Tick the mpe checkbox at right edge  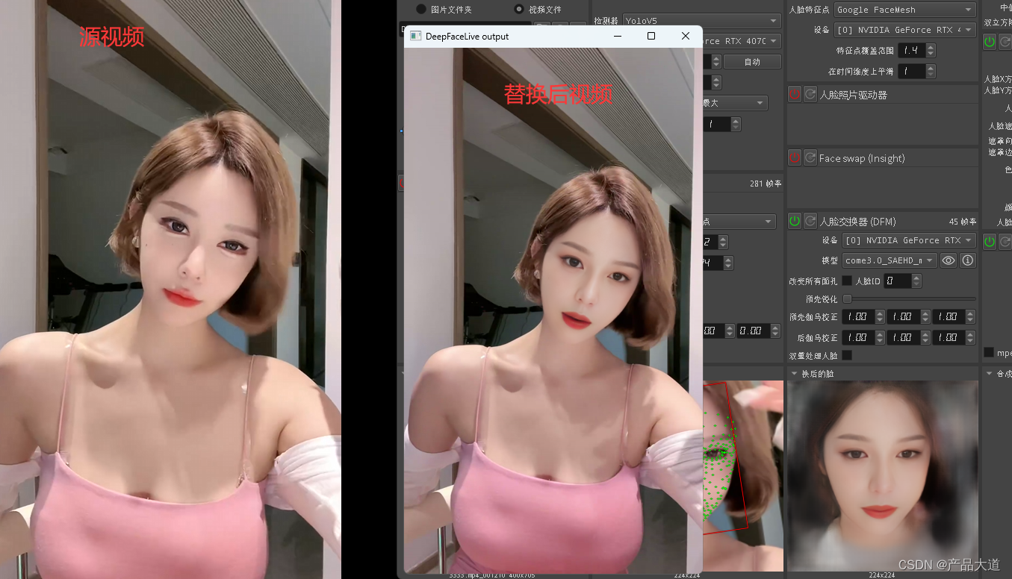tap(989, 352)
